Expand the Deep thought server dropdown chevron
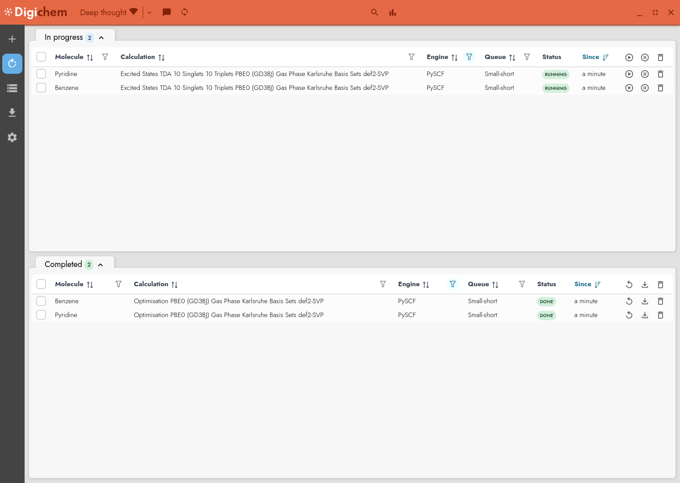Image resolution: width=680 pixels, height=483 pixels. point(149,13)
